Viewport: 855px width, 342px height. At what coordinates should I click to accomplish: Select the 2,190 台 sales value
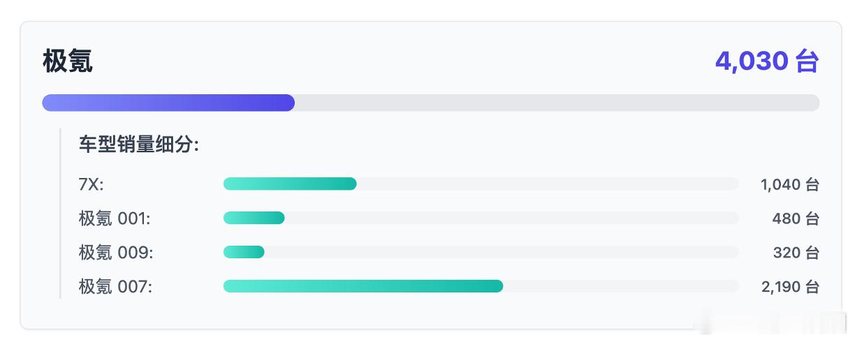[789, 286]
